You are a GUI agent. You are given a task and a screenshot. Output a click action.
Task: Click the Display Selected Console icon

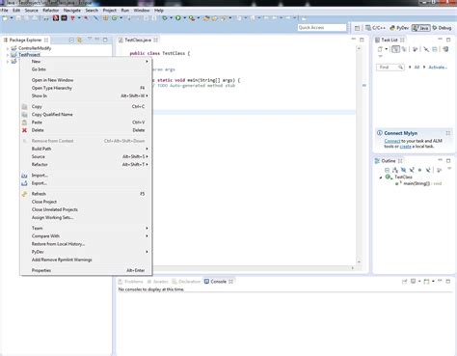414,282
